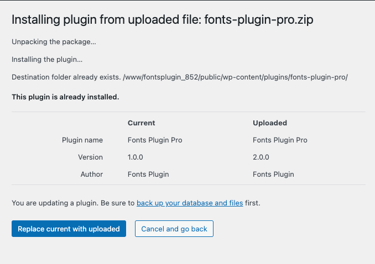The image size is (375, 264).
Task: Select the Current column header
Action: tap(142, 123)
